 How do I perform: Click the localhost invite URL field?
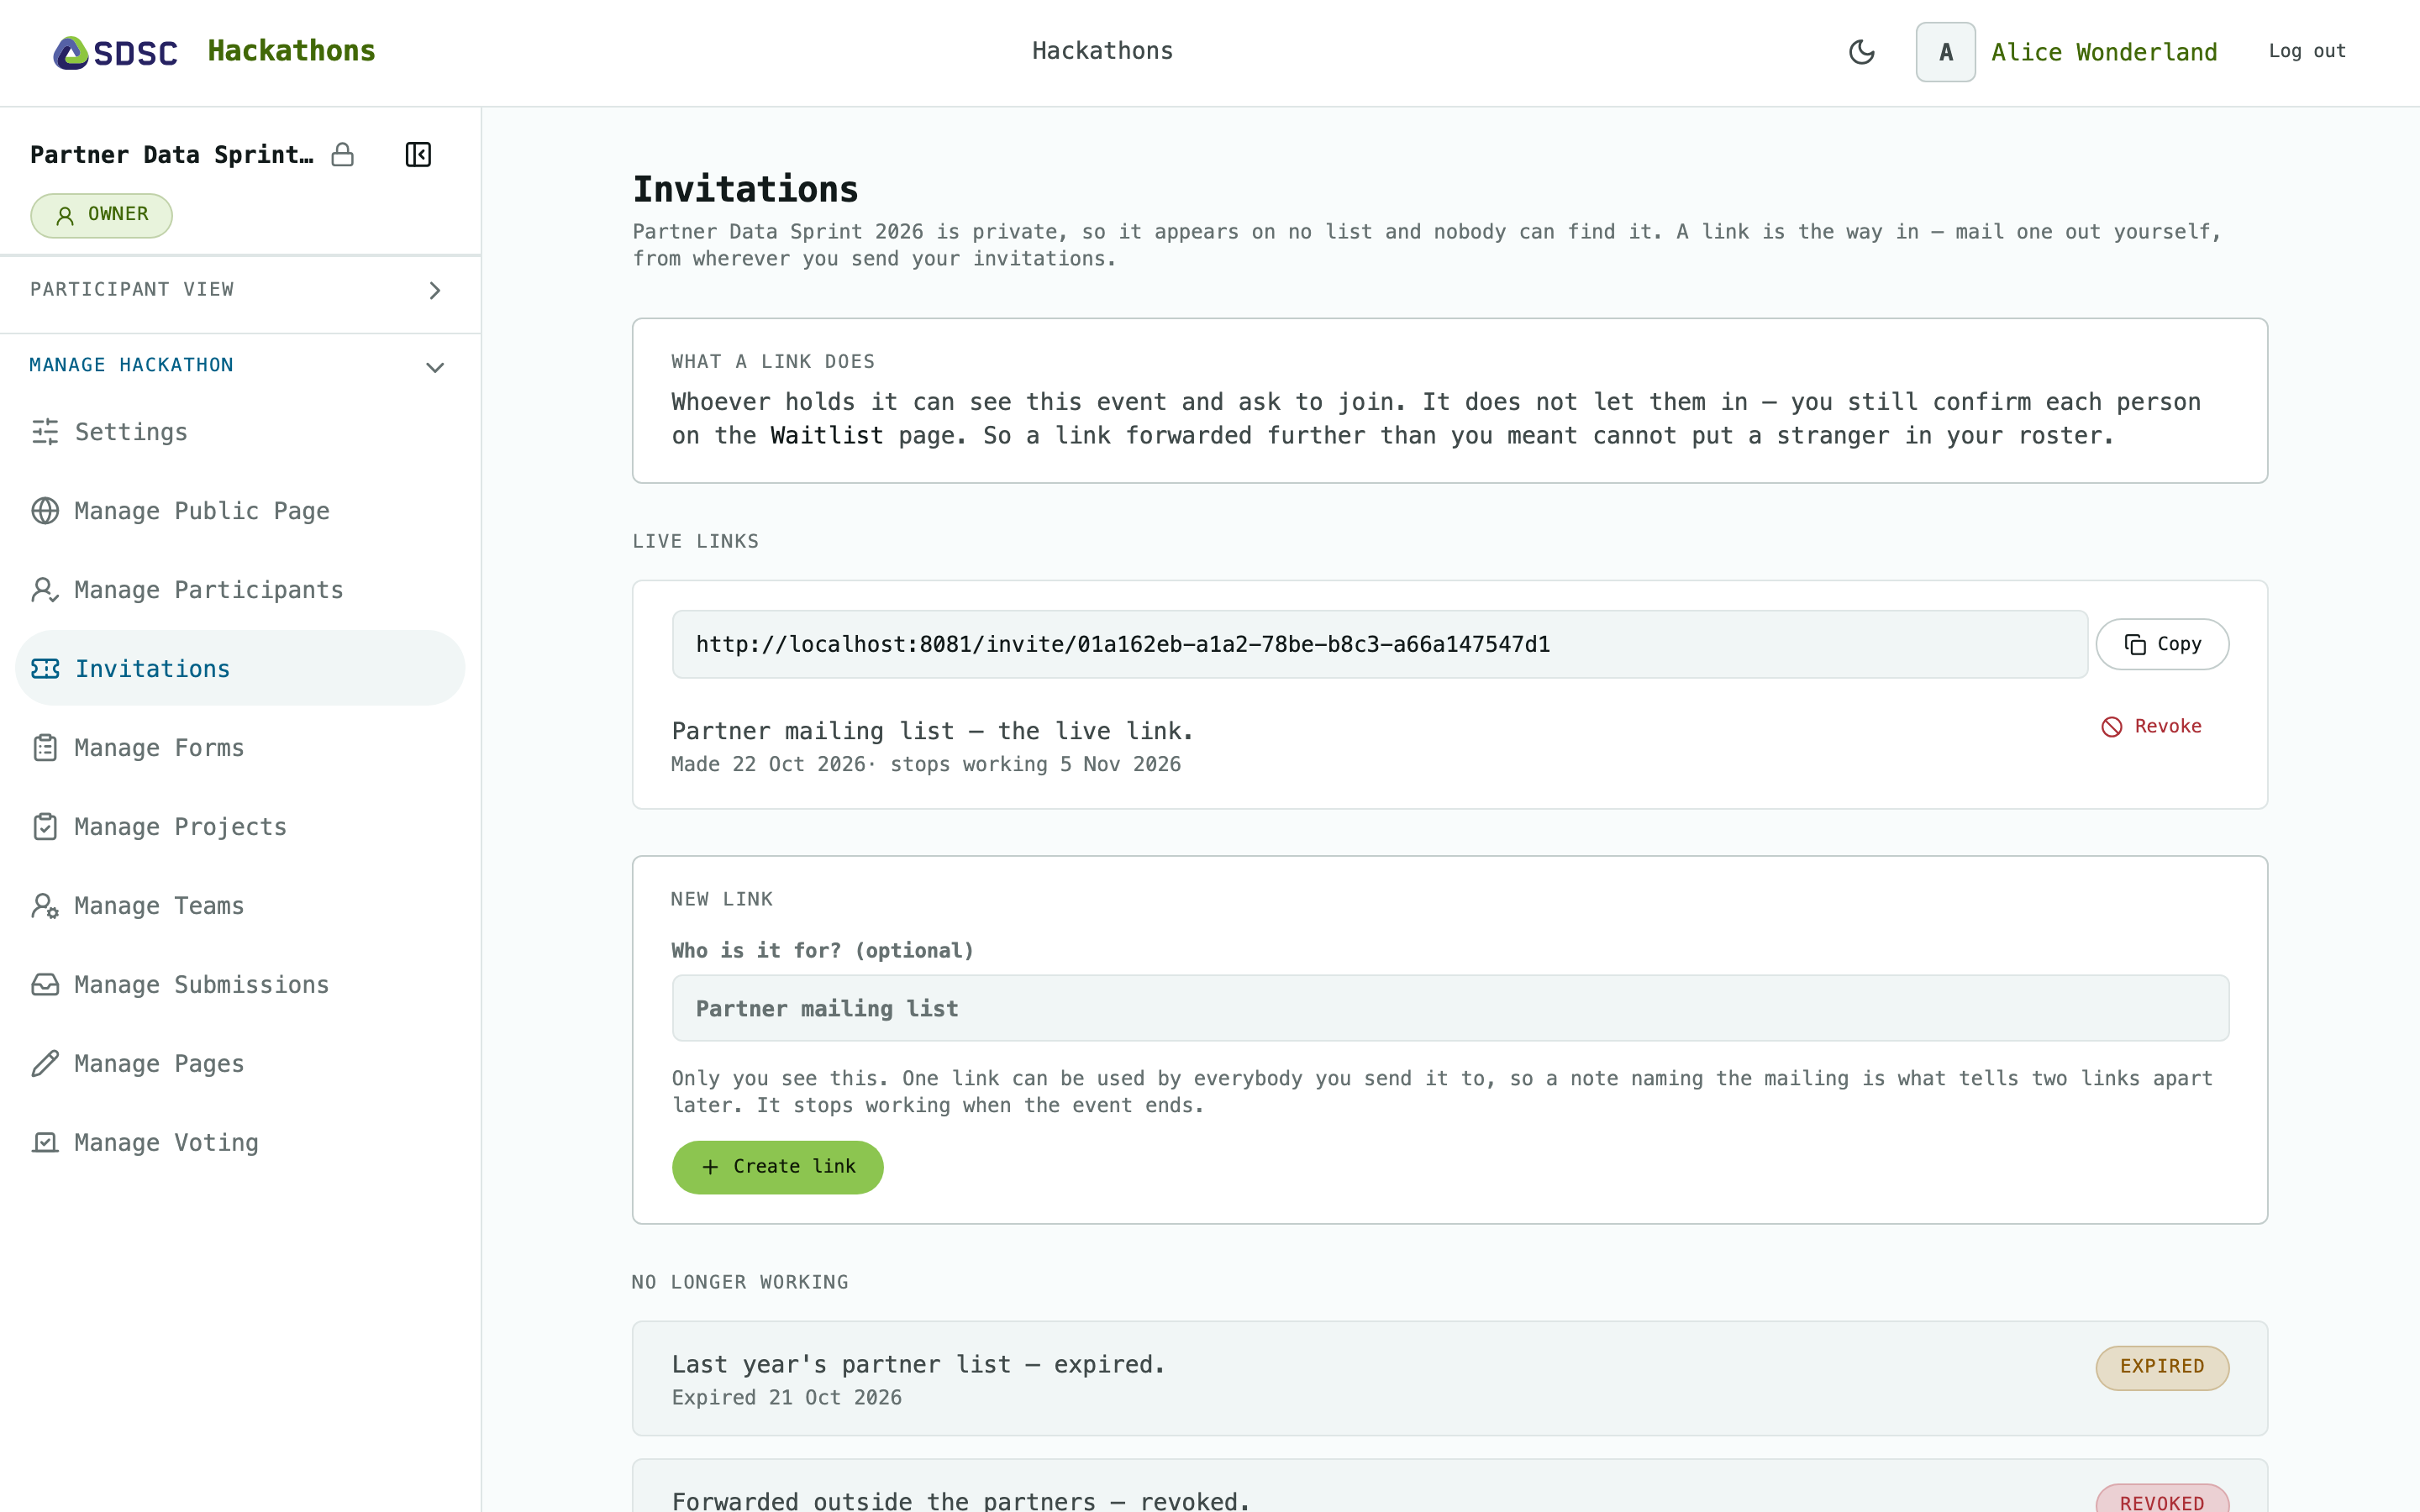click(x=1379, y=644)
